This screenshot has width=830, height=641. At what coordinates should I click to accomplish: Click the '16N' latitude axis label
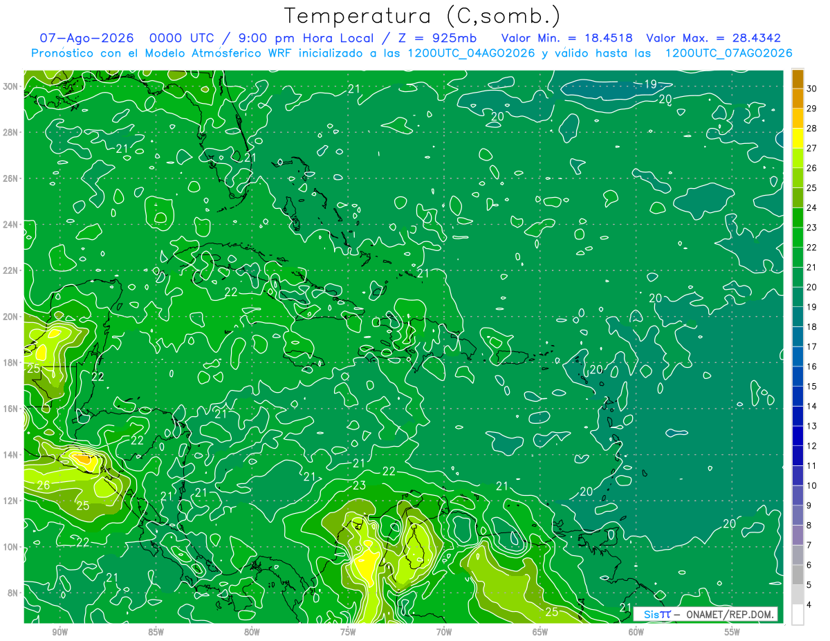(10, 409)
